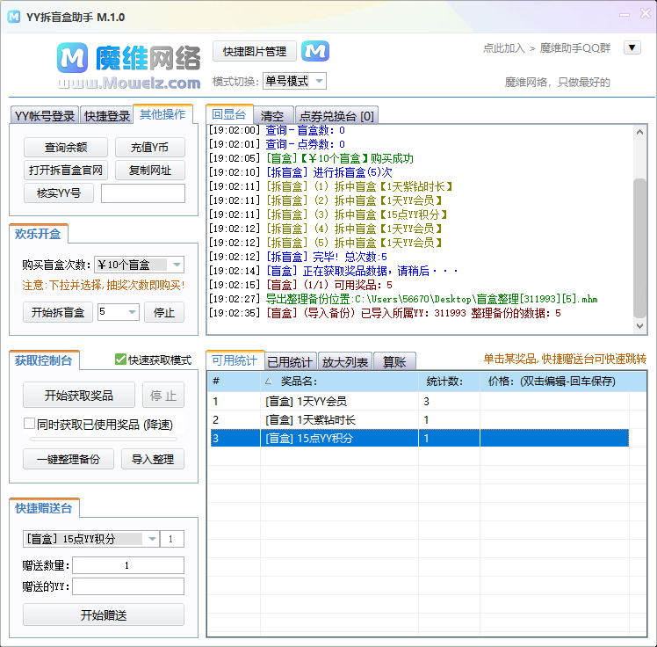Viewport: 657px width, 647px height.
Task: Click the blue M logo button next to 快捷图片管理
Action: (x=315, y=51)
